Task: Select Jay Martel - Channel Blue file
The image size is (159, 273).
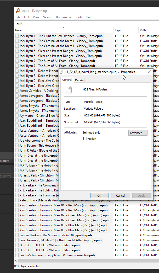Action: tap(39, 116)
